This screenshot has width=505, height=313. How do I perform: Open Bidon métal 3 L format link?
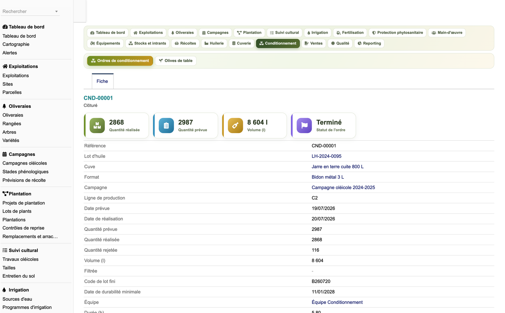[x=328, y=177]
